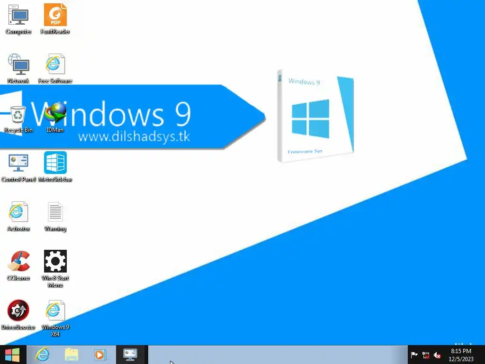Launch DriverBooster from the desktop
Image resolution: width=485 pixels, height=364 pixels.
pyautogui.click(x=18, y=315)
